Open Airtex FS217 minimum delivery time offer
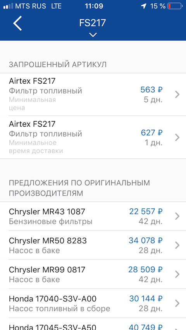The height and width of the screenshot is (330, 186). (x=93, y=137)
